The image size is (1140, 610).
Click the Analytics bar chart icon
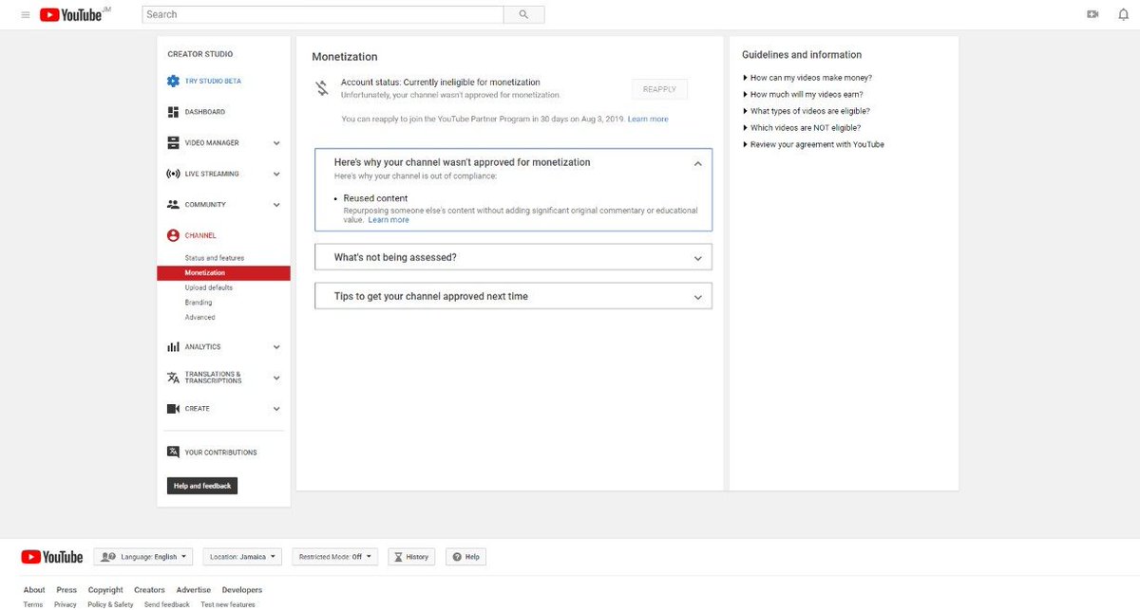pos(173,347)
